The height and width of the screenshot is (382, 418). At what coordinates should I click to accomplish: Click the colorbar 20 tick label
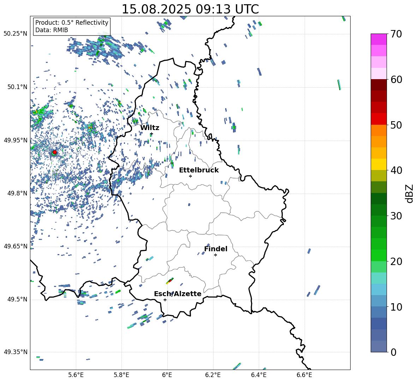click(396, 261)
